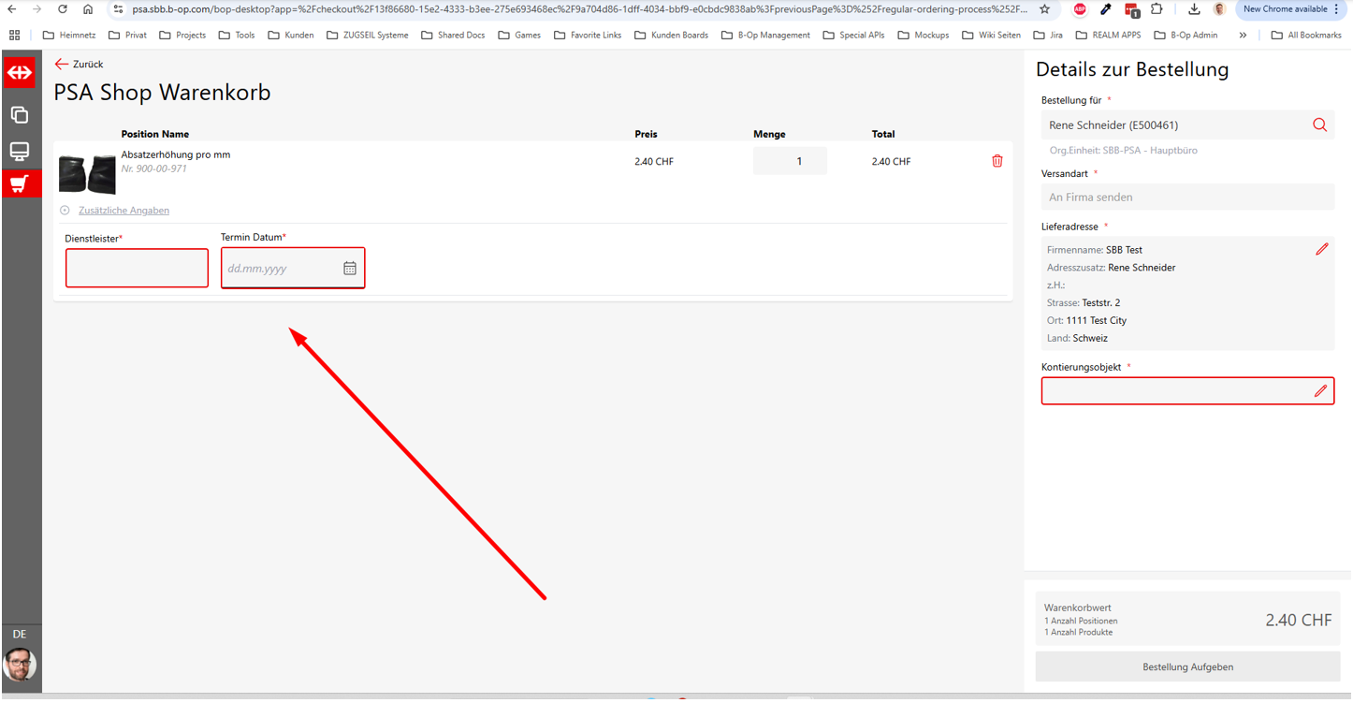Switch language via DE selector
The height and width of the screenshot is (703, 1353).
[x=20, y=635]
